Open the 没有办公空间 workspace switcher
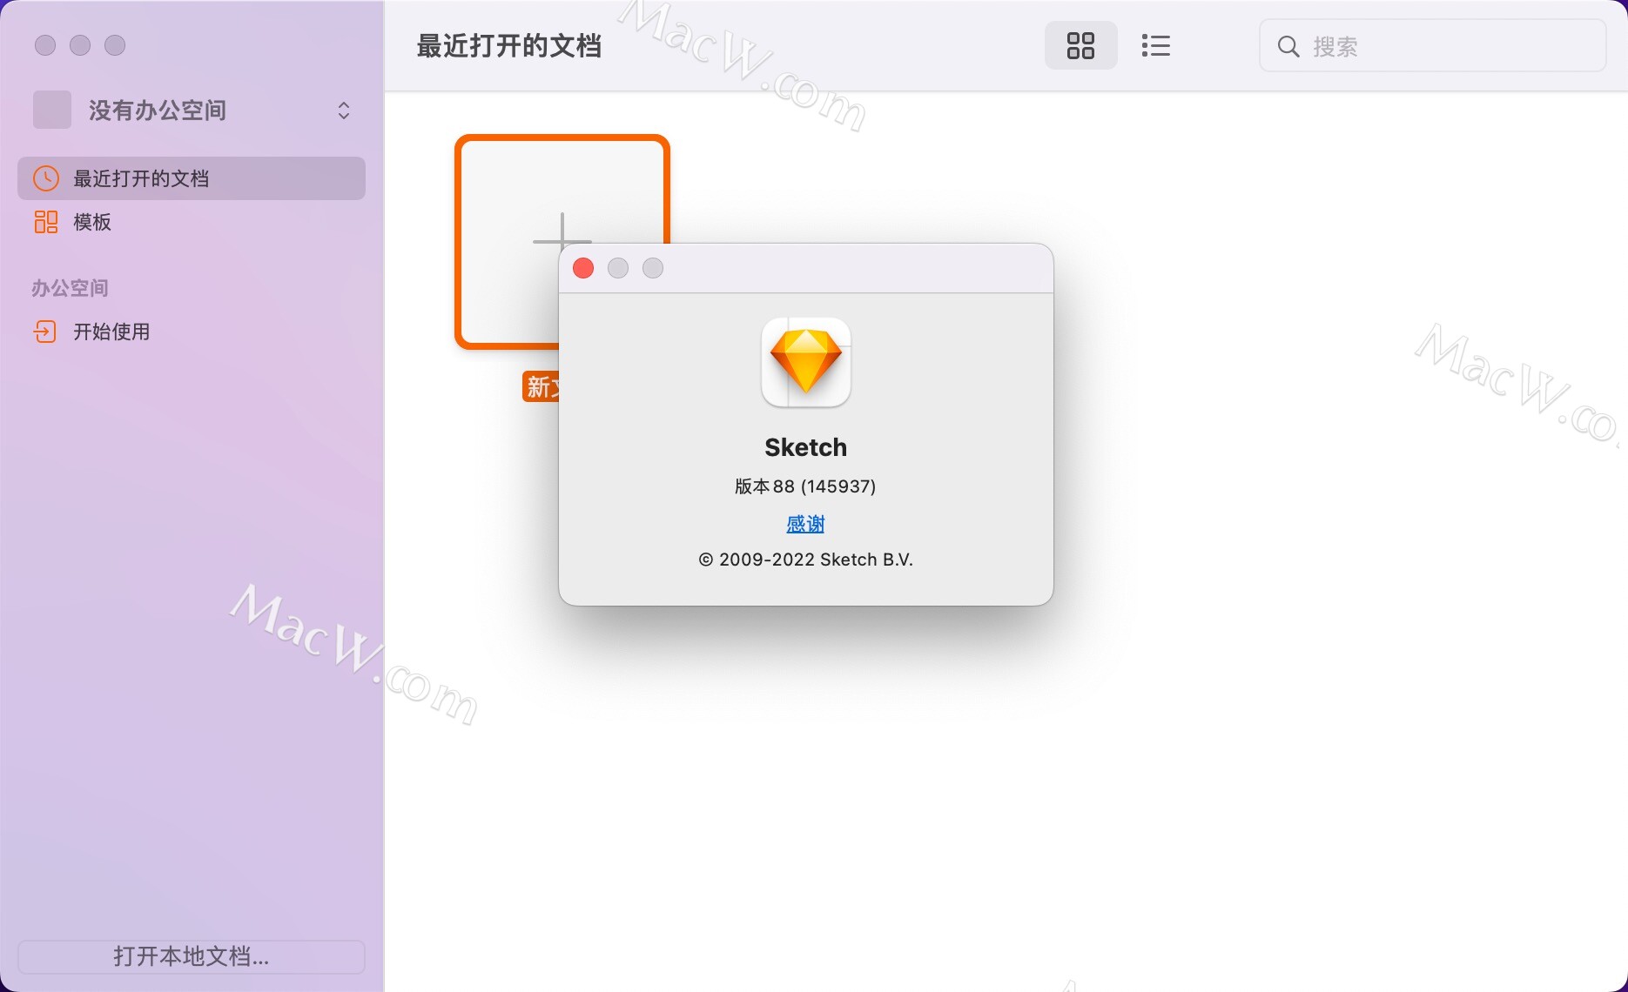Viewport: 1628px width, 992px height. 192,111
